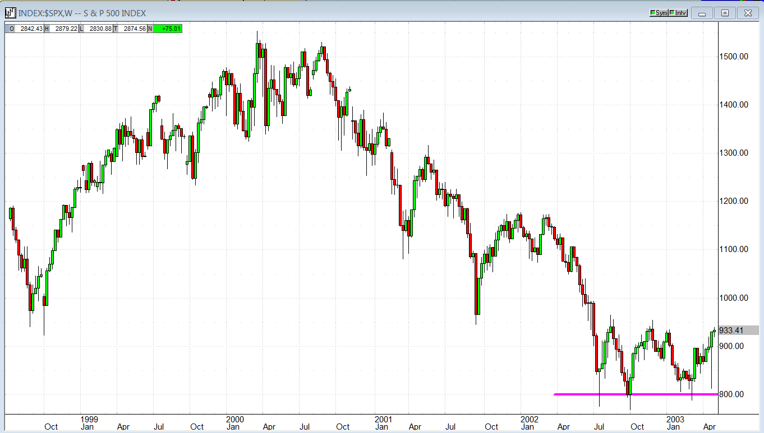Screen dimensions: 764x433
Task: Toggle the Intv link indicator
Action: pyautogui.click(x=678, y=13)
